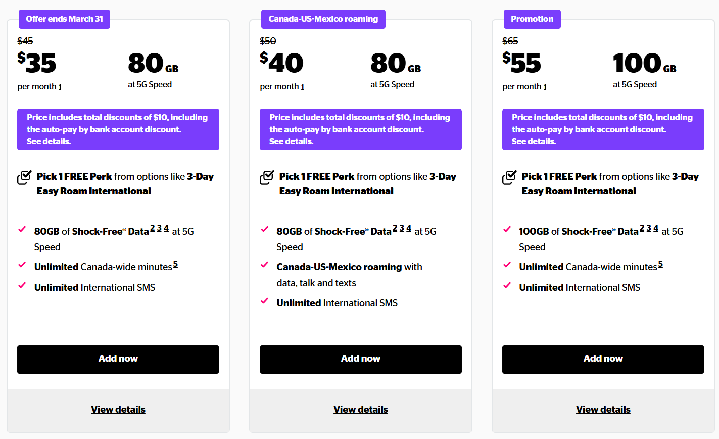Click perk checkmark icon on $55 plan
The width and height of the screenshot is (719, 439).
(x=509, y=177)
